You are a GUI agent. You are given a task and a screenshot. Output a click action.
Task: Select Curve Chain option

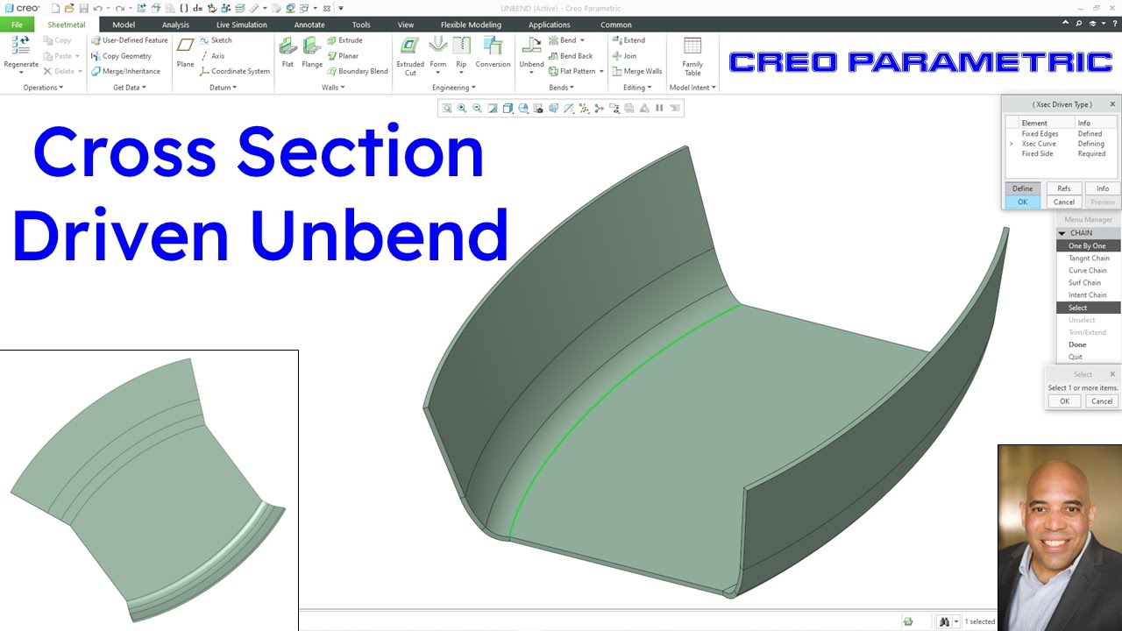click(1088, 271)
